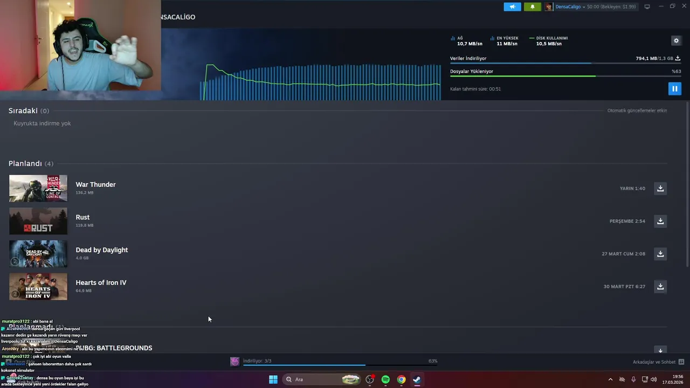Click the AĞ 10,7 MB/sn network stat
The image size is (690, 388).
coord(466,41)
